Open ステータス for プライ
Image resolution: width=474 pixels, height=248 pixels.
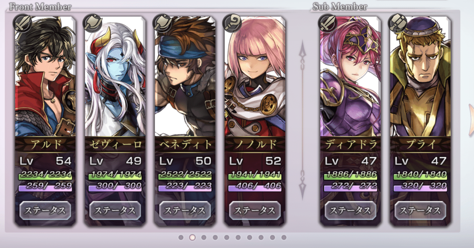420,210
